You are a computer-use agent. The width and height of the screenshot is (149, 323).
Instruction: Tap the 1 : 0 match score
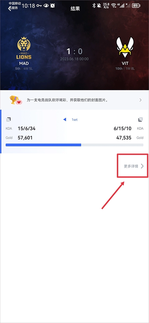[74, 51]
